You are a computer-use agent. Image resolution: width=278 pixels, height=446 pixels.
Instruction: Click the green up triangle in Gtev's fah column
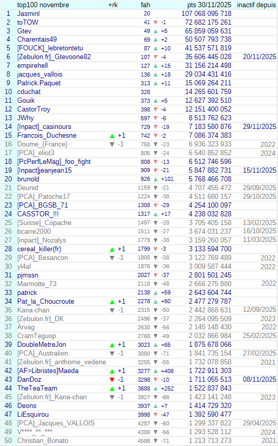[155, 31]
